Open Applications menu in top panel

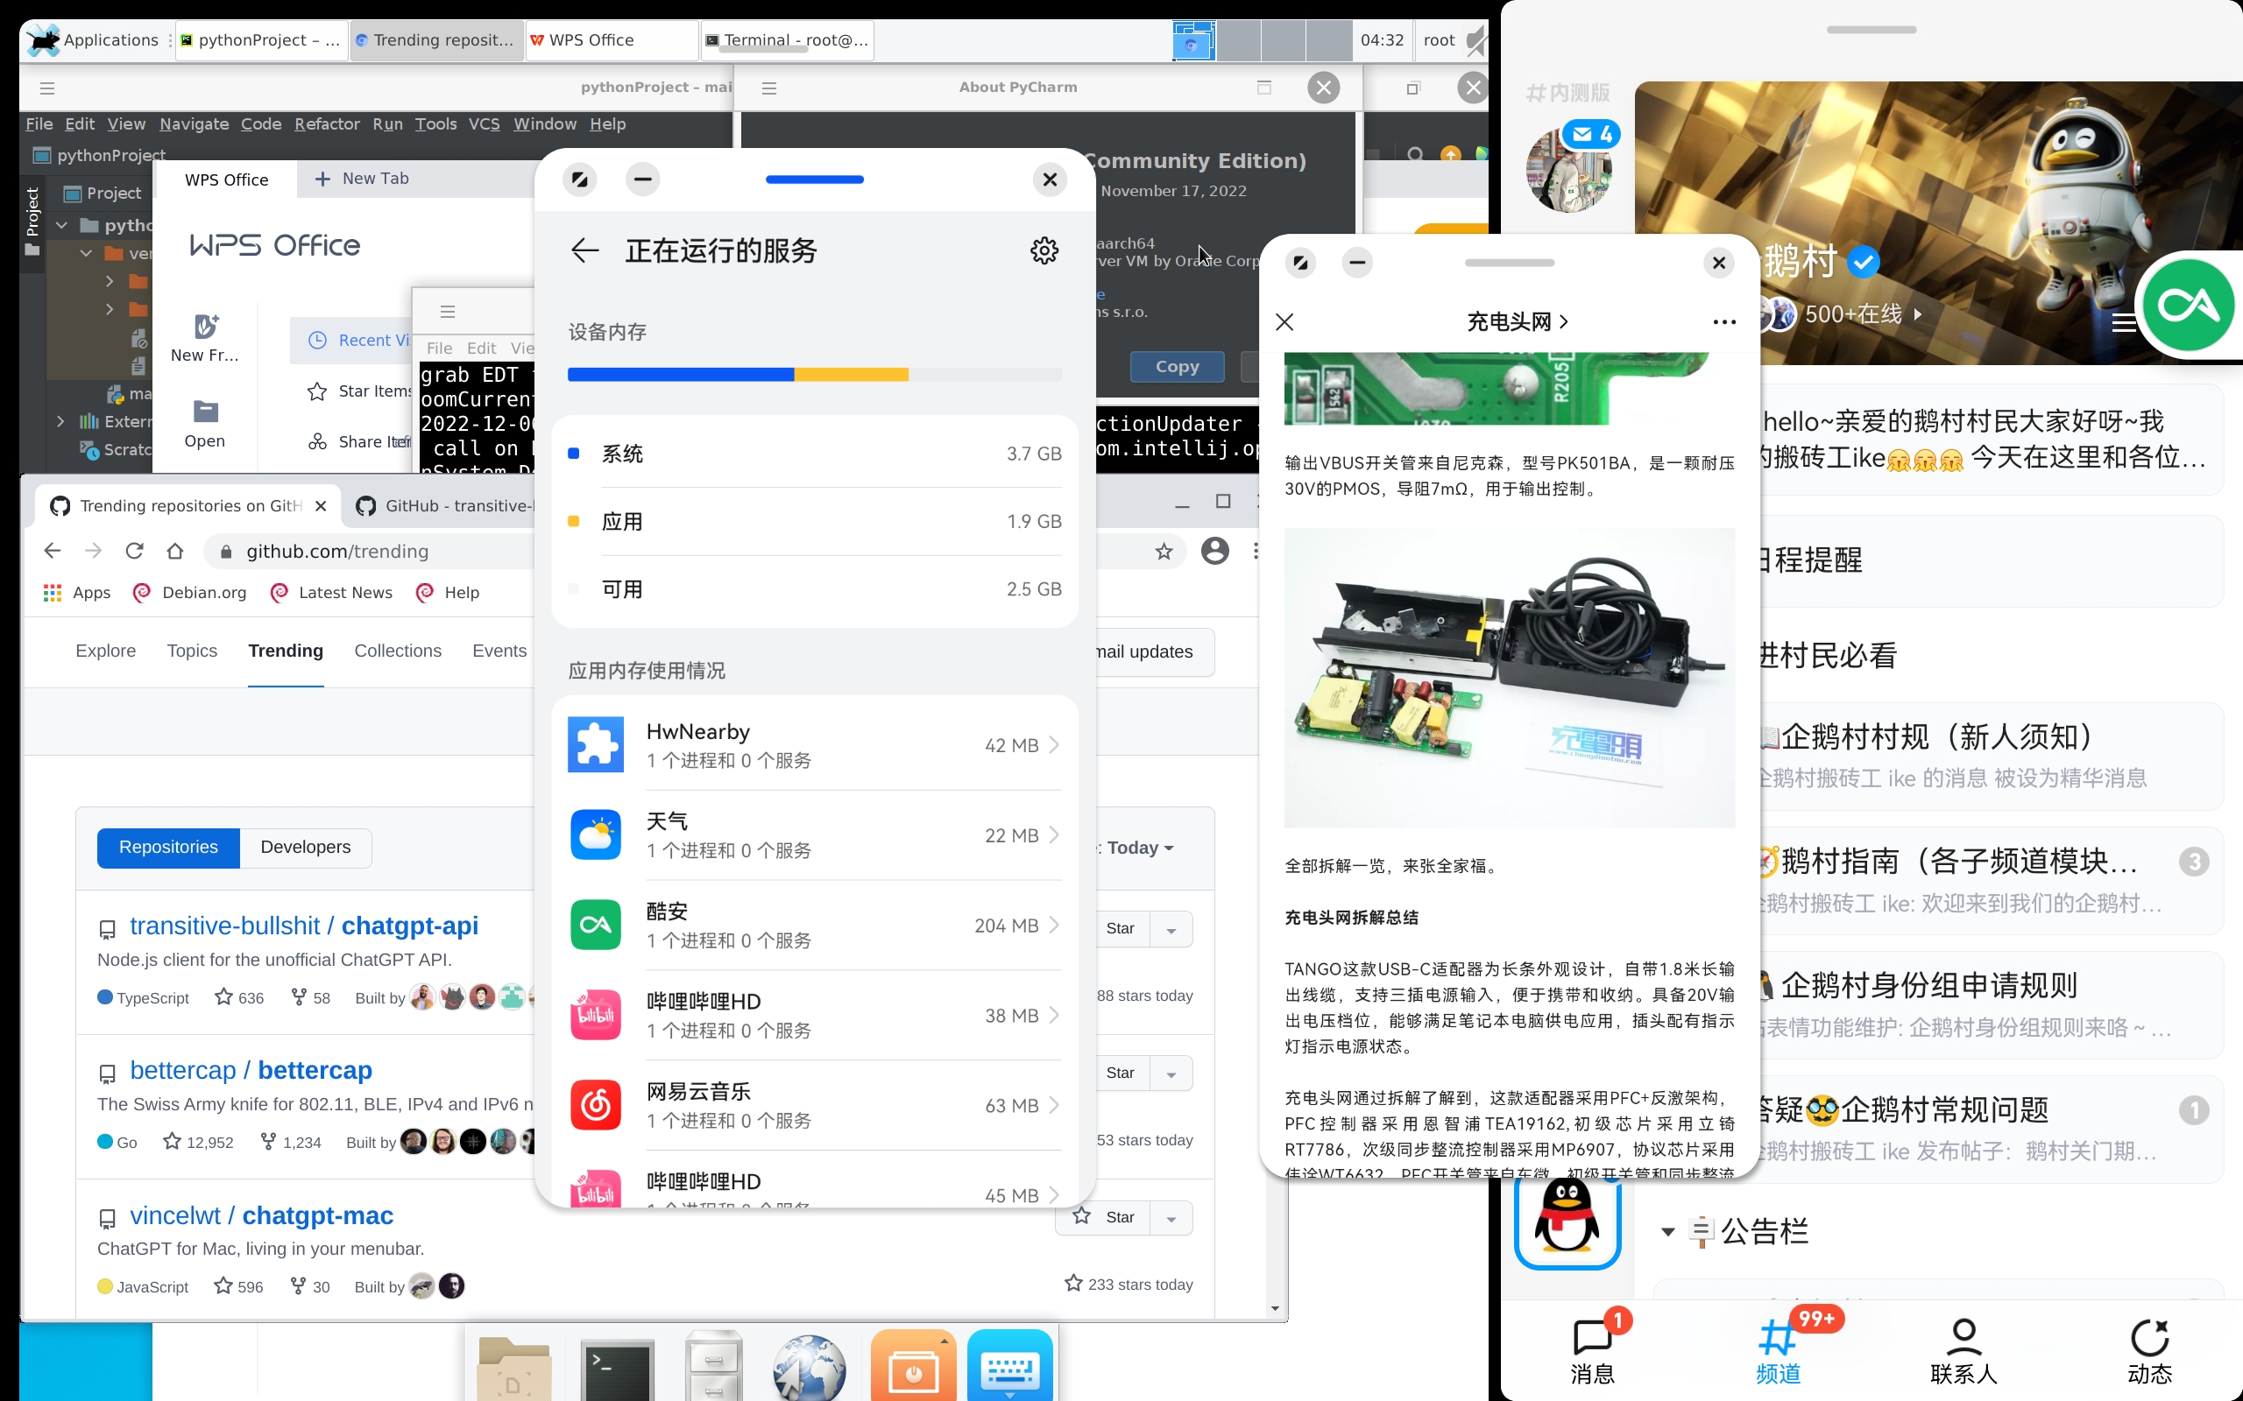[95, 40]
